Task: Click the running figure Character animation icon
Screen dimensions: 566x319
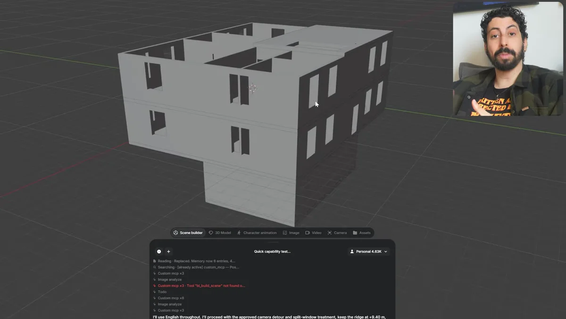Action: [239, 233]
